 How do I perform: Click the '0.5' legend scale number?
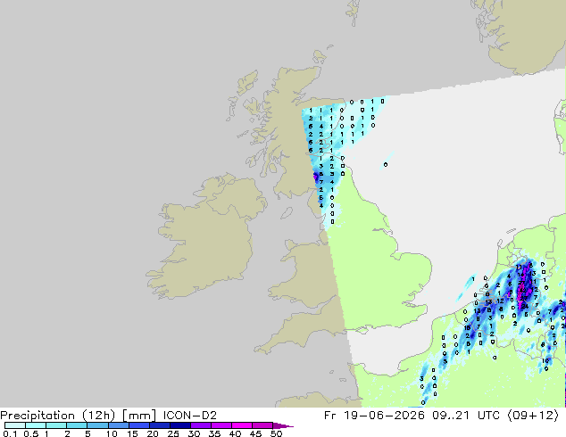[31, 433]
